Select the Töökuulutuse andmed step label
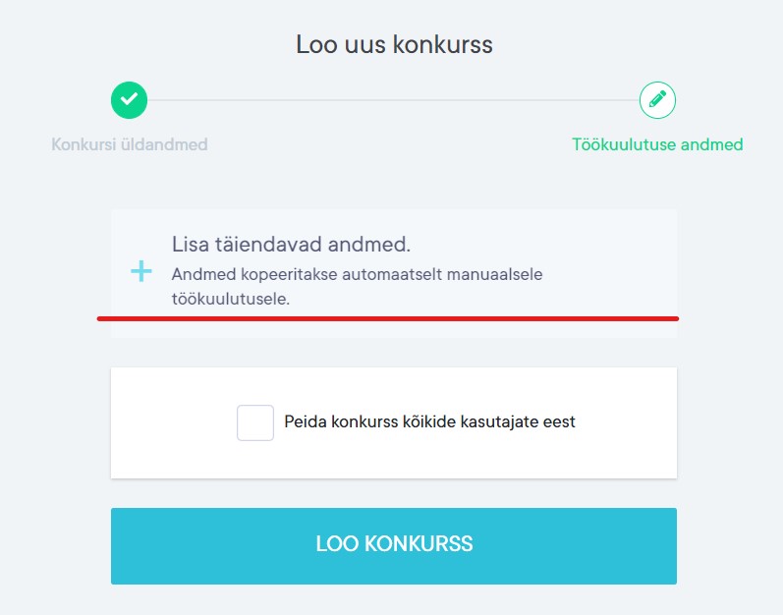Image resolution: width=783 pixels, height=615 pixels. (657, 144)
